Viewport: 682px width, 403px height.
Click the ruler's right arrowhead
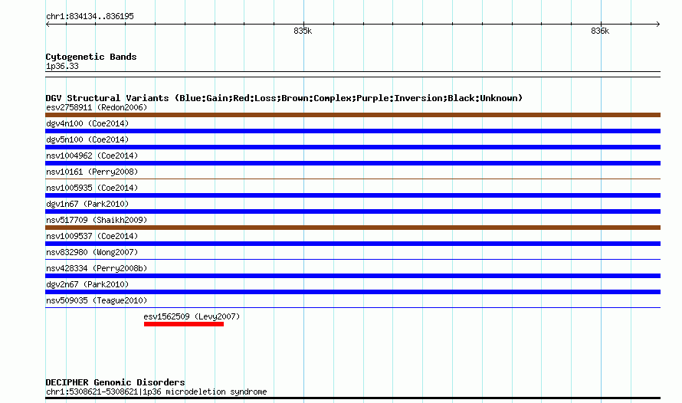click(x=658, y=25)
